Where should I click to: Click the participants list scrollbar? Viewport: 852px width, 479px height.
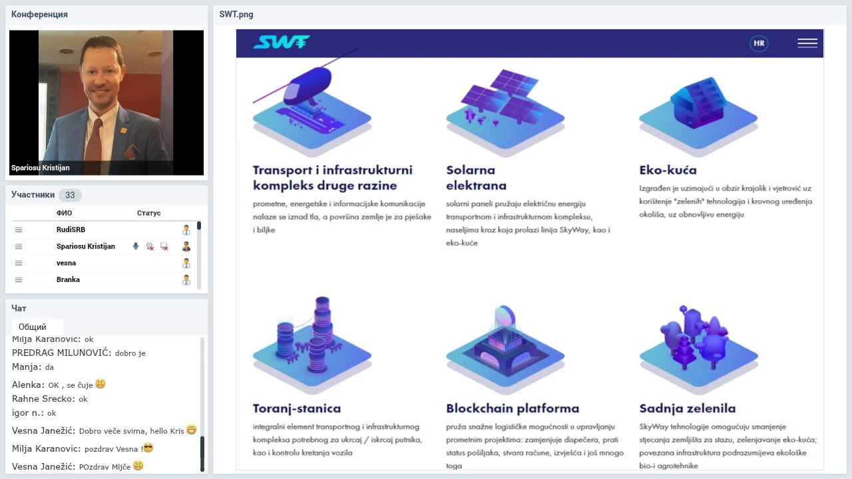[199, 255]
